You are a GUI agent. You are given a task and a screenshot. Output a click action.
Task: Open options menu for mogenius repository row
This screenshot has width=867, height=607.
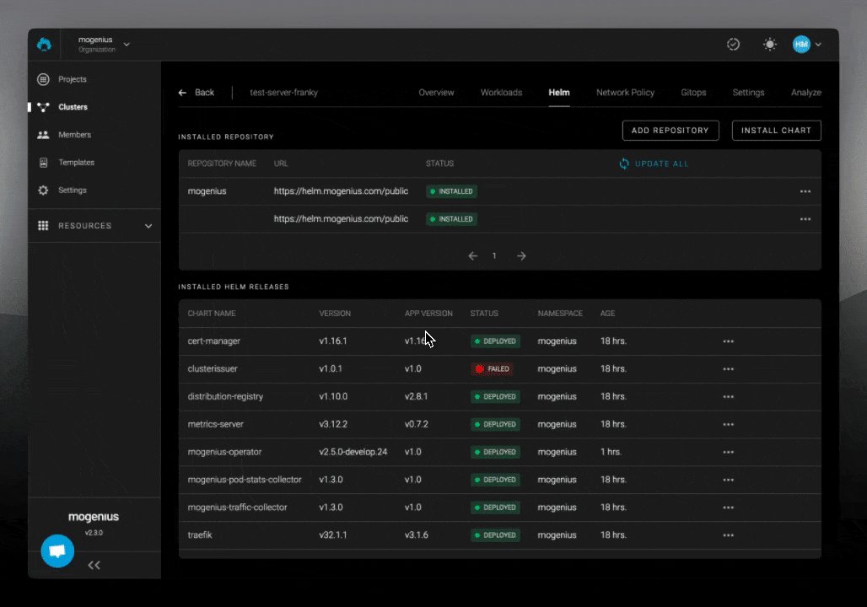[x=805, y=191]
